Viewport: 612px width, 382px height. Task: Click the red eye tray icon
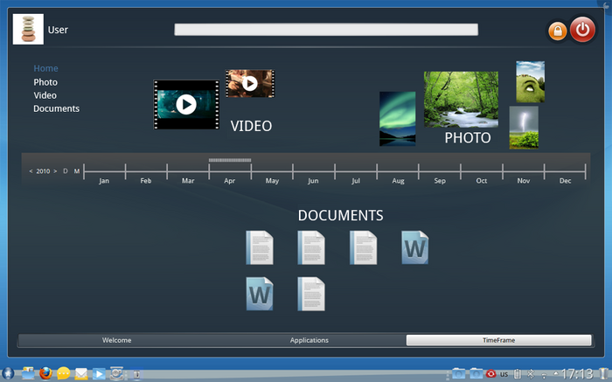[491, 374]
